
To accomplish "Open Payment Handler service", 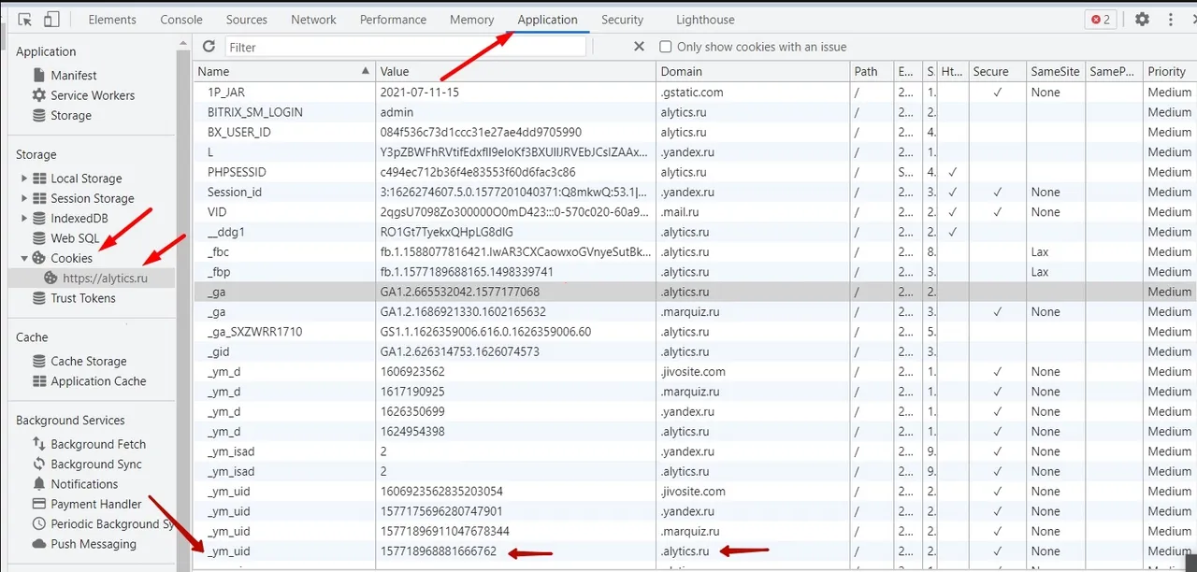I will (96, 504).
